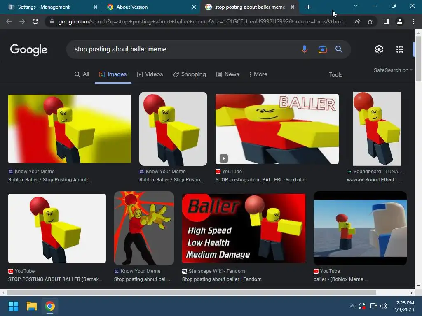The height and width of the screenshot is (316, 422).
Task: Open network status in system tray
Action: (x=373, y=306)
